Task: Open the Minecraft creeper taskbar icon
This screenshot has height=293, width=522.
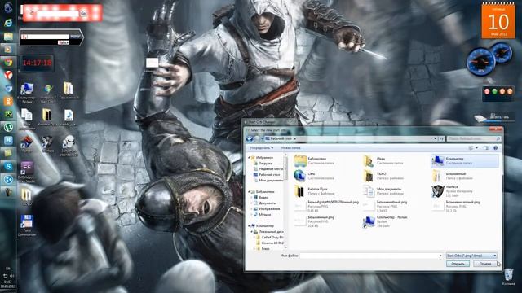Action: (8, 114)
